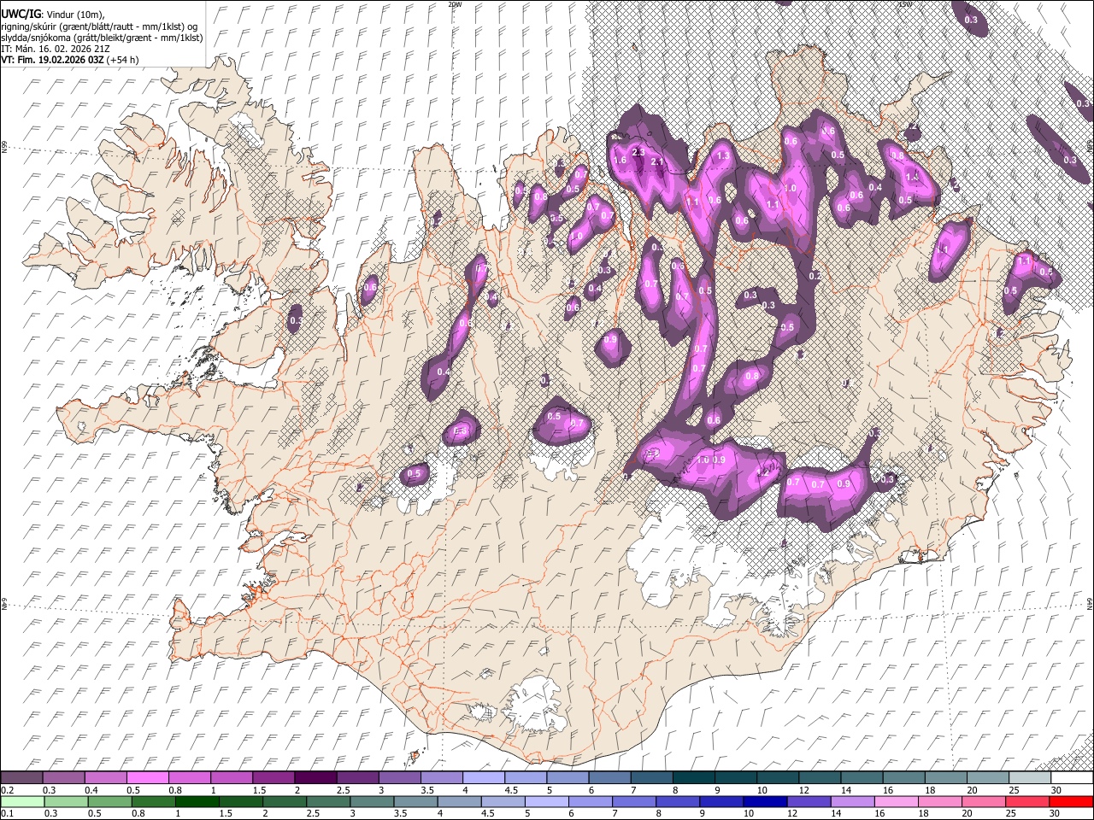
Task: Click the light pink rain swatch between 16 and 18
Action: click(897, 801)
